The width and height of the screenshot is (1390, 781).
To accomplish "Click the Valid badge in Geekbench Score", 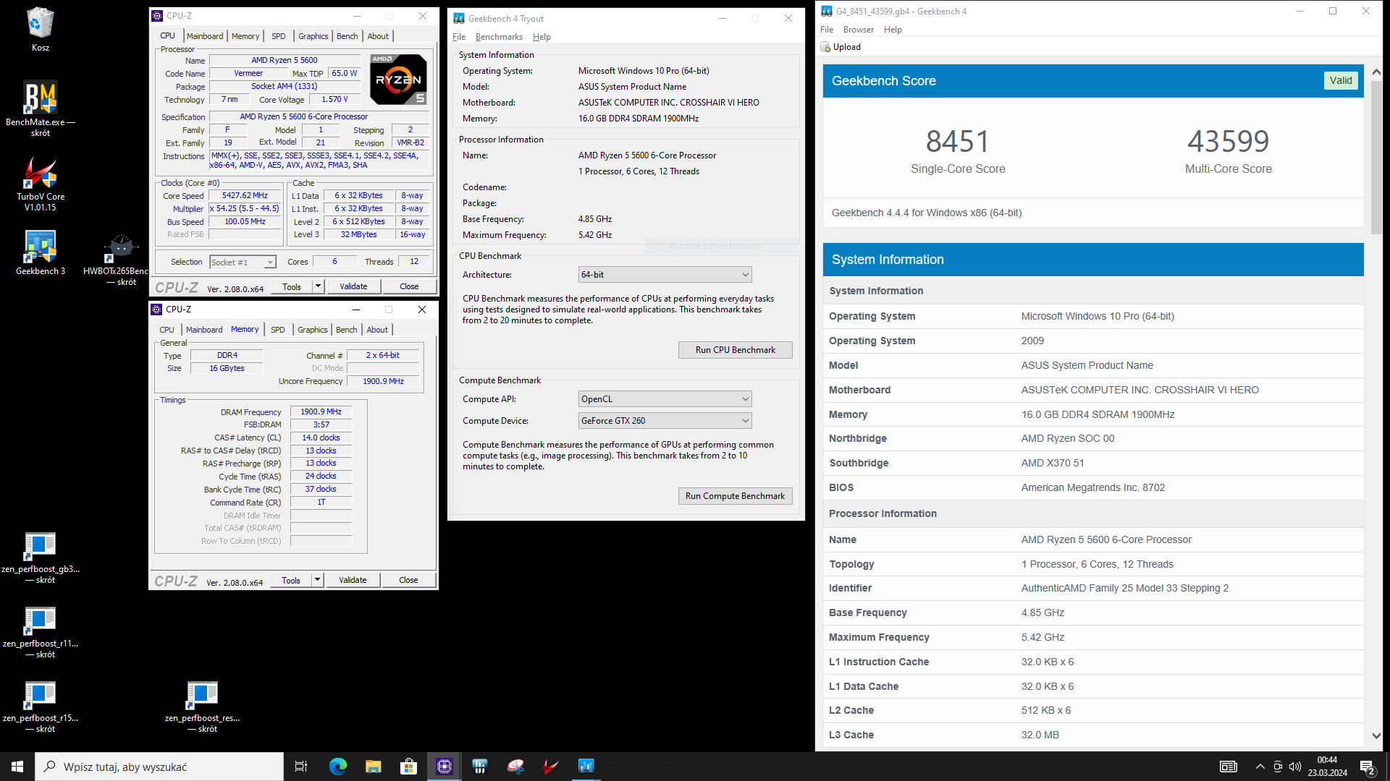I will 1341,81.
